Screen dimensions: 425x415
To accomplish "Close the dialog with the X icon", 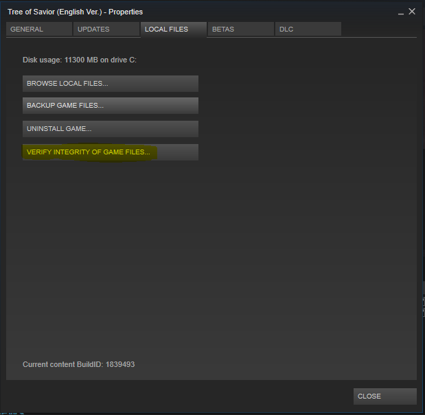I will (x=412, y=12).
